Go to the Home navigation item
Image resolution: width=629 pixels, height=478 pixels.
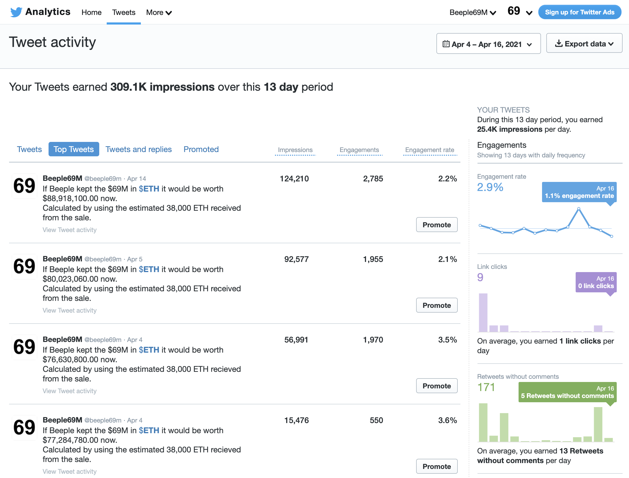91,12
